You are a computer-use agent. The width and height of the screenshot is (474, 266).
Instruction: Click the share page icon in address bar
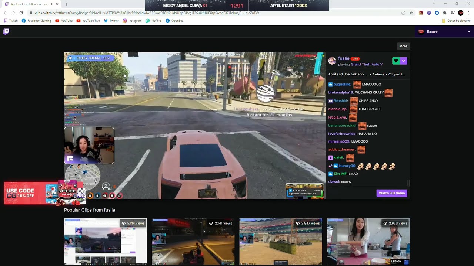coord(403,13)
